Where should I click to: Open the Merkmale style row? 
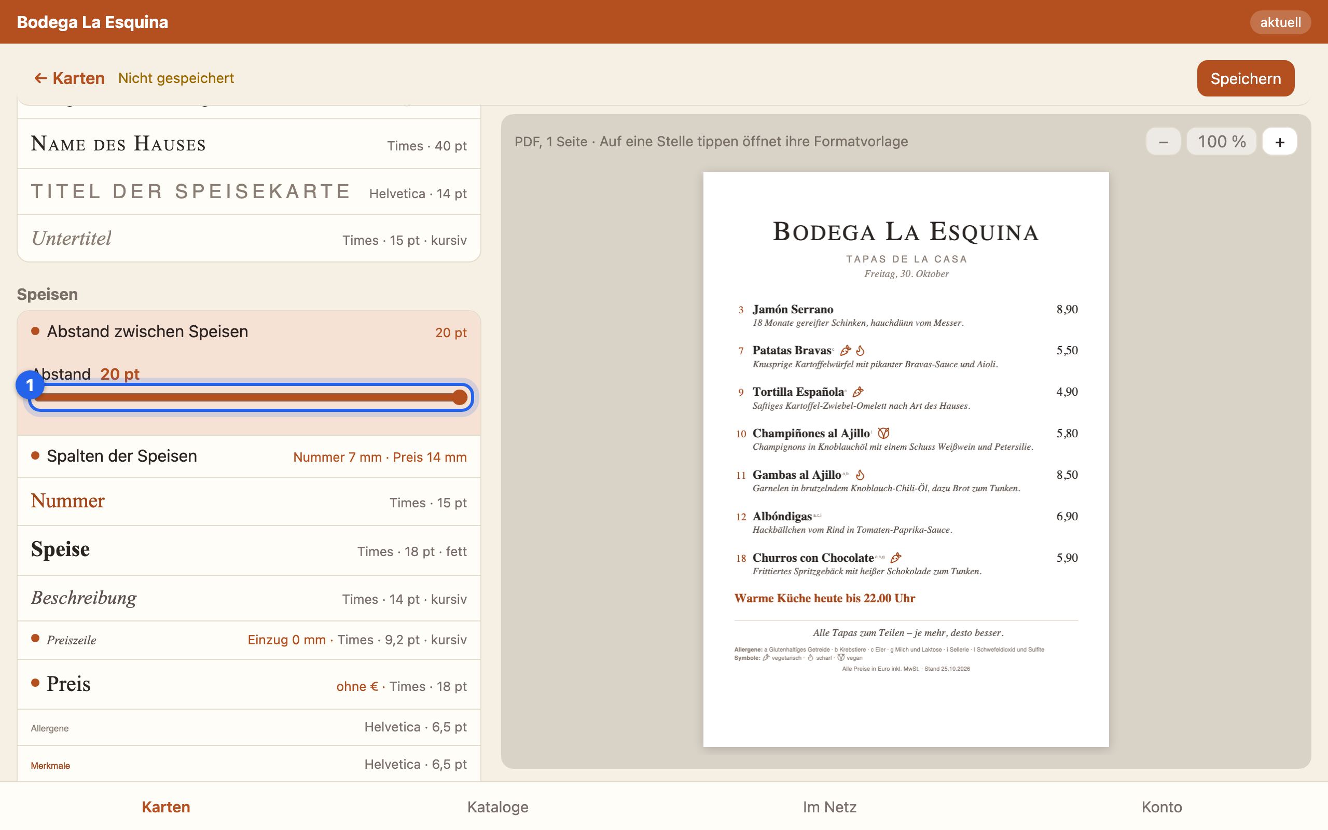248,764
